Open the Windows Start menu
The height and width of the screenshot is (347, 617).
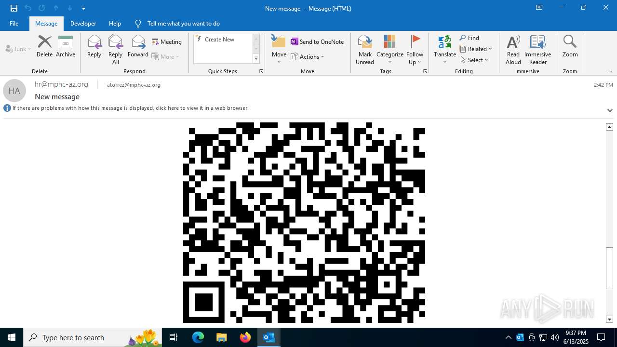click(x=12, y=337)
